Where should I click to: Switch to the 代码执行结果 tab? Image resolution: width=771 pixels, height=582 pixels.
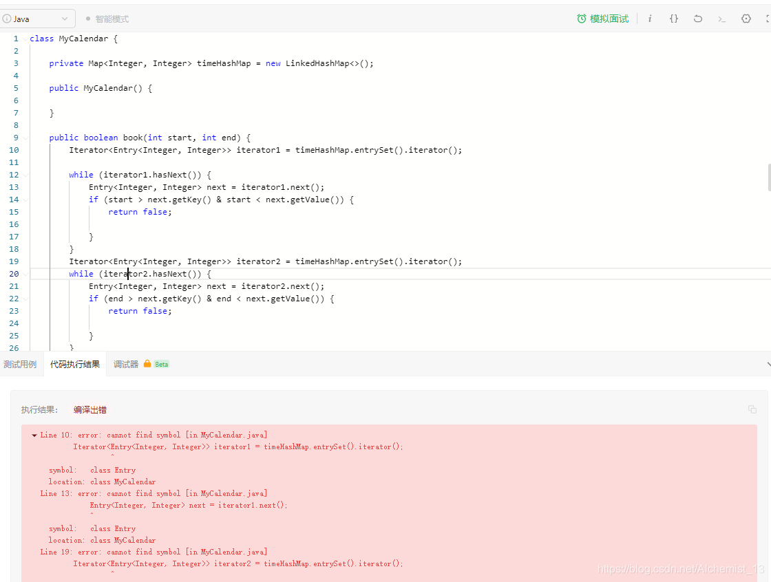pos(75,364)
